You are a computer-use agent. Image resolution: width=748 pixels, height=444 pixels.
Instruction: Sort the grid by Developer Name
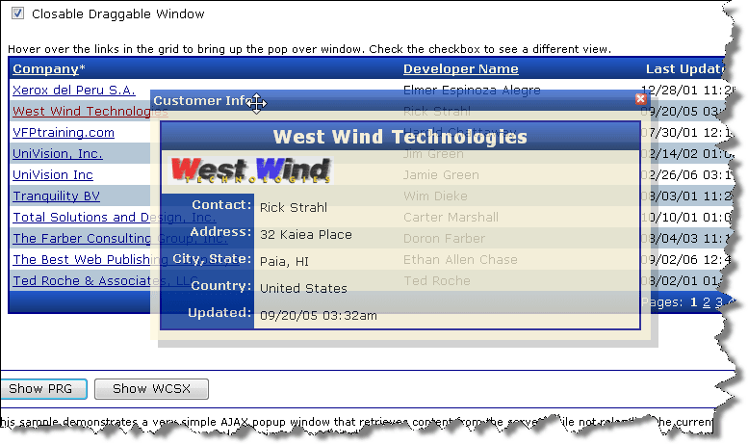[461, 69]
